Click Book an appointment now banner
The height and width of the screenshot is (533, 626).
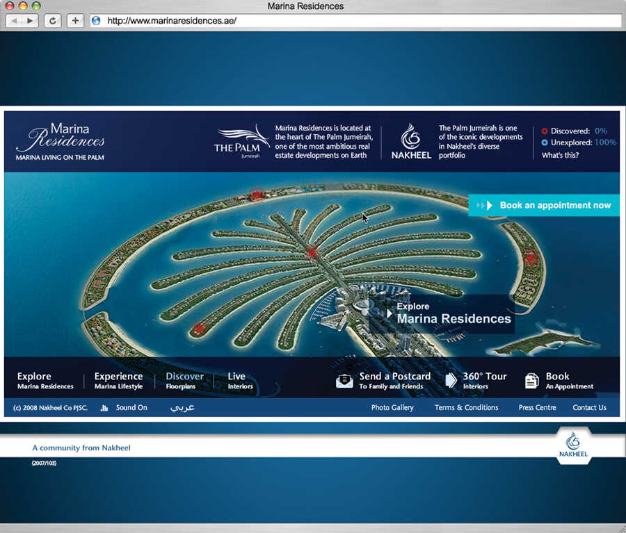point(544,206)
